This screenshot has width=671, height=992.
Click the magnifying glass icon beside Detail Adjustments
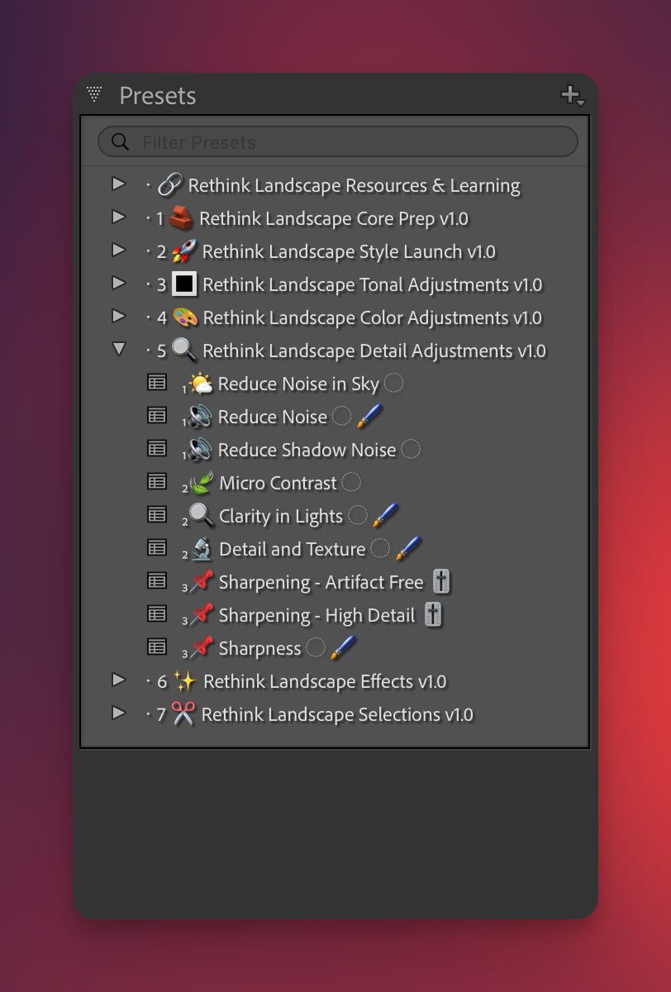(184, 351)
